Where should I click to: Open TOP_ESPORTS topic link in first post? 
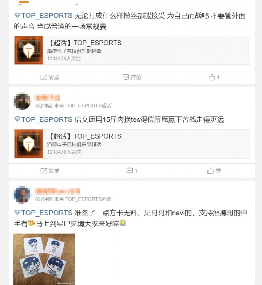pos(47,16)
